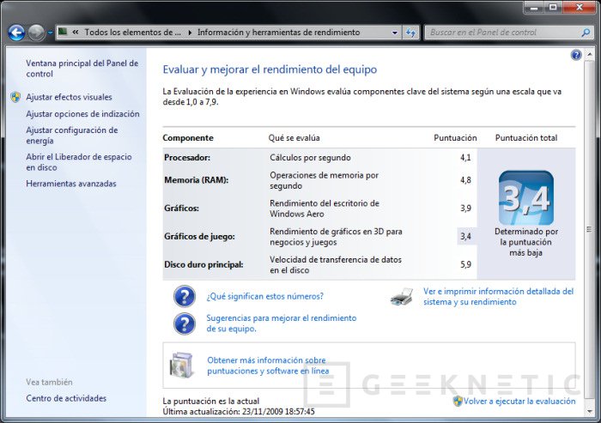The height and width of the screenshot is (423, 601).
Task: Expand the breadcrumb arrow before 'Información y herramientas'
Action: tap(190, 33)
